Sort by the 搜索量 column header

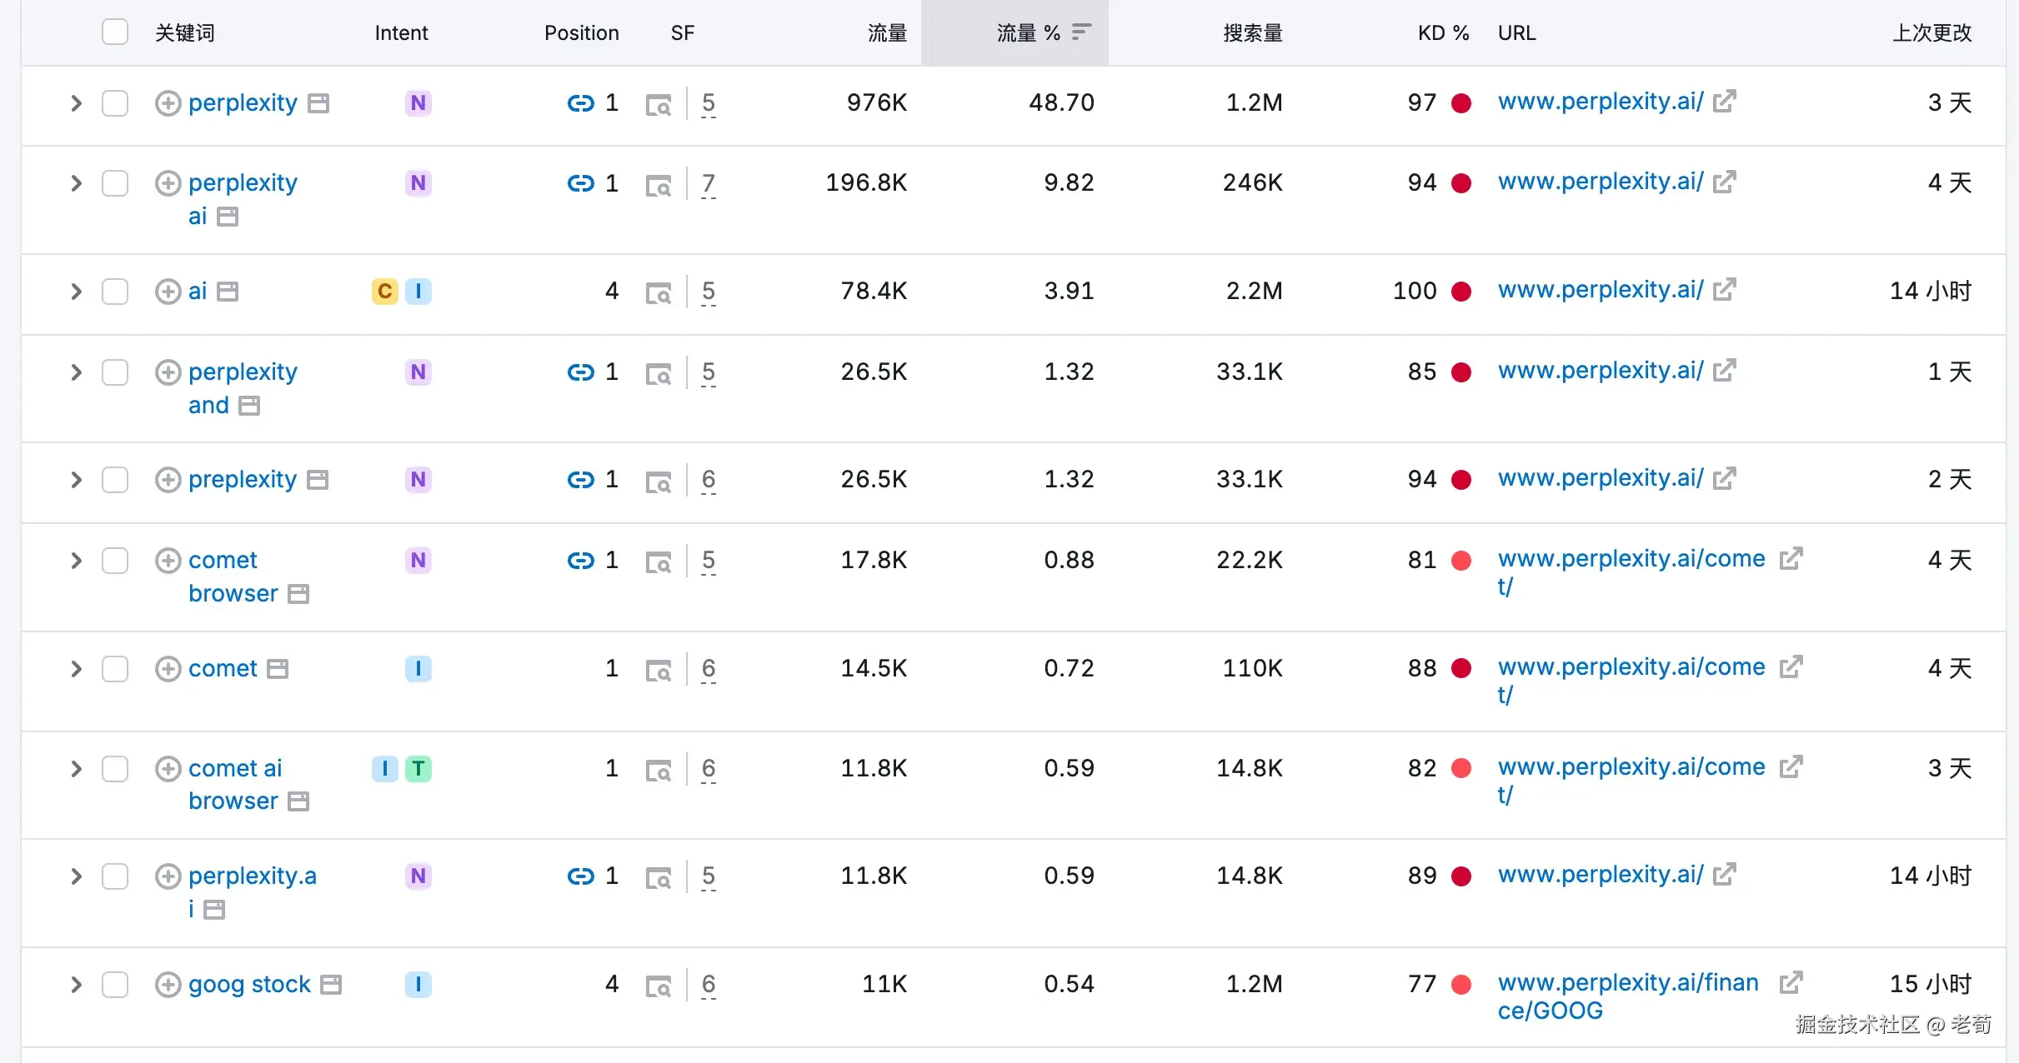tap(1252, 32)
